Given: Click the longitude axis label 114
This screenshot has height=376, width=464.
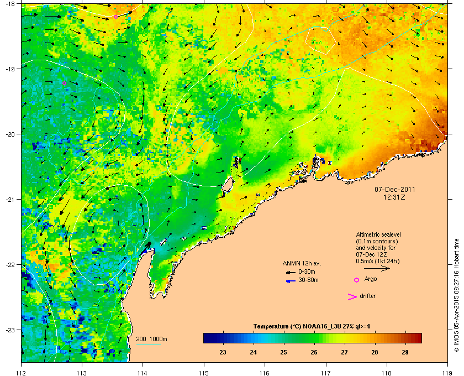Looking at the screenshot, I should (143, 373).
